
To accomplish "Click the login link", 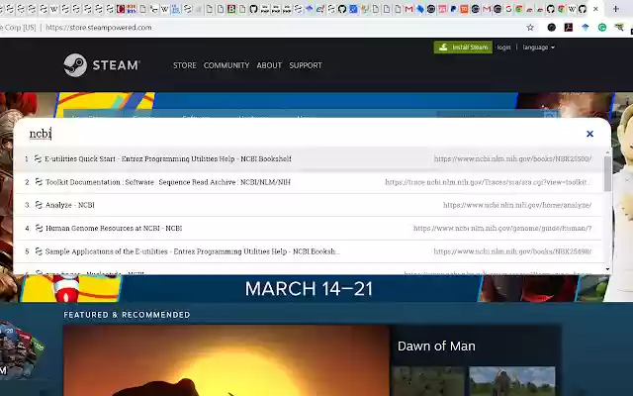I will click(503, 48).
